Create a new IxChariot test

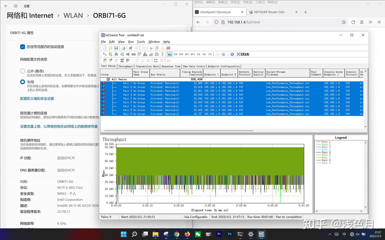click(x=104, y=48)
